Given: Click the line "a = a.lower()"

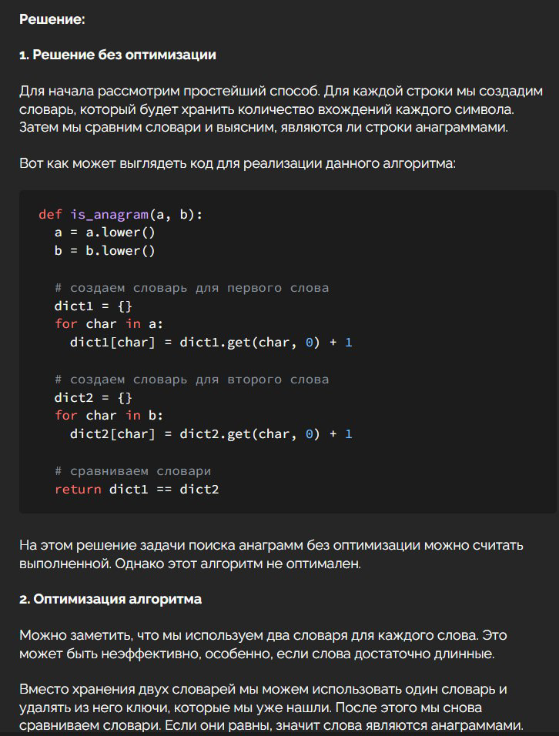Looking at the screenshot, I should [105, 233].
